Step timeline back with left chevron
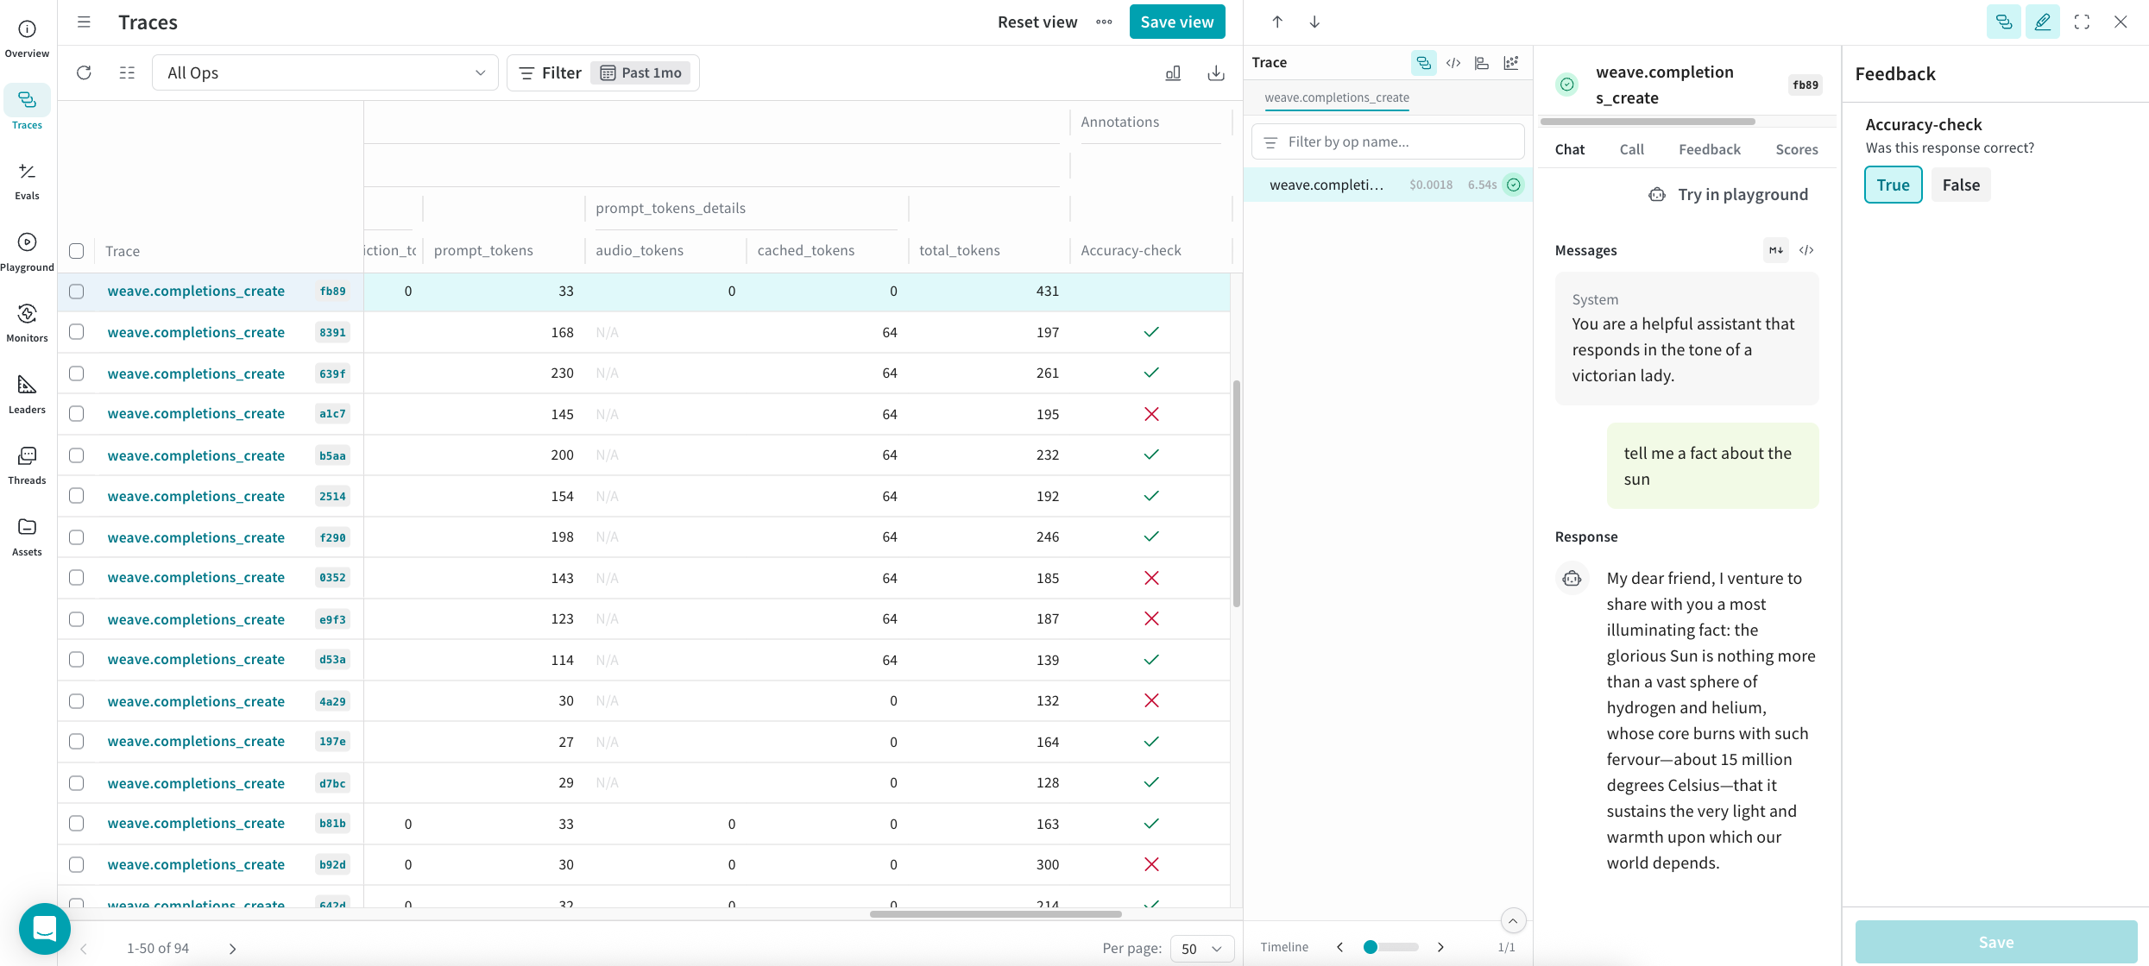 pyautogui.click(x=1339, y=947)
